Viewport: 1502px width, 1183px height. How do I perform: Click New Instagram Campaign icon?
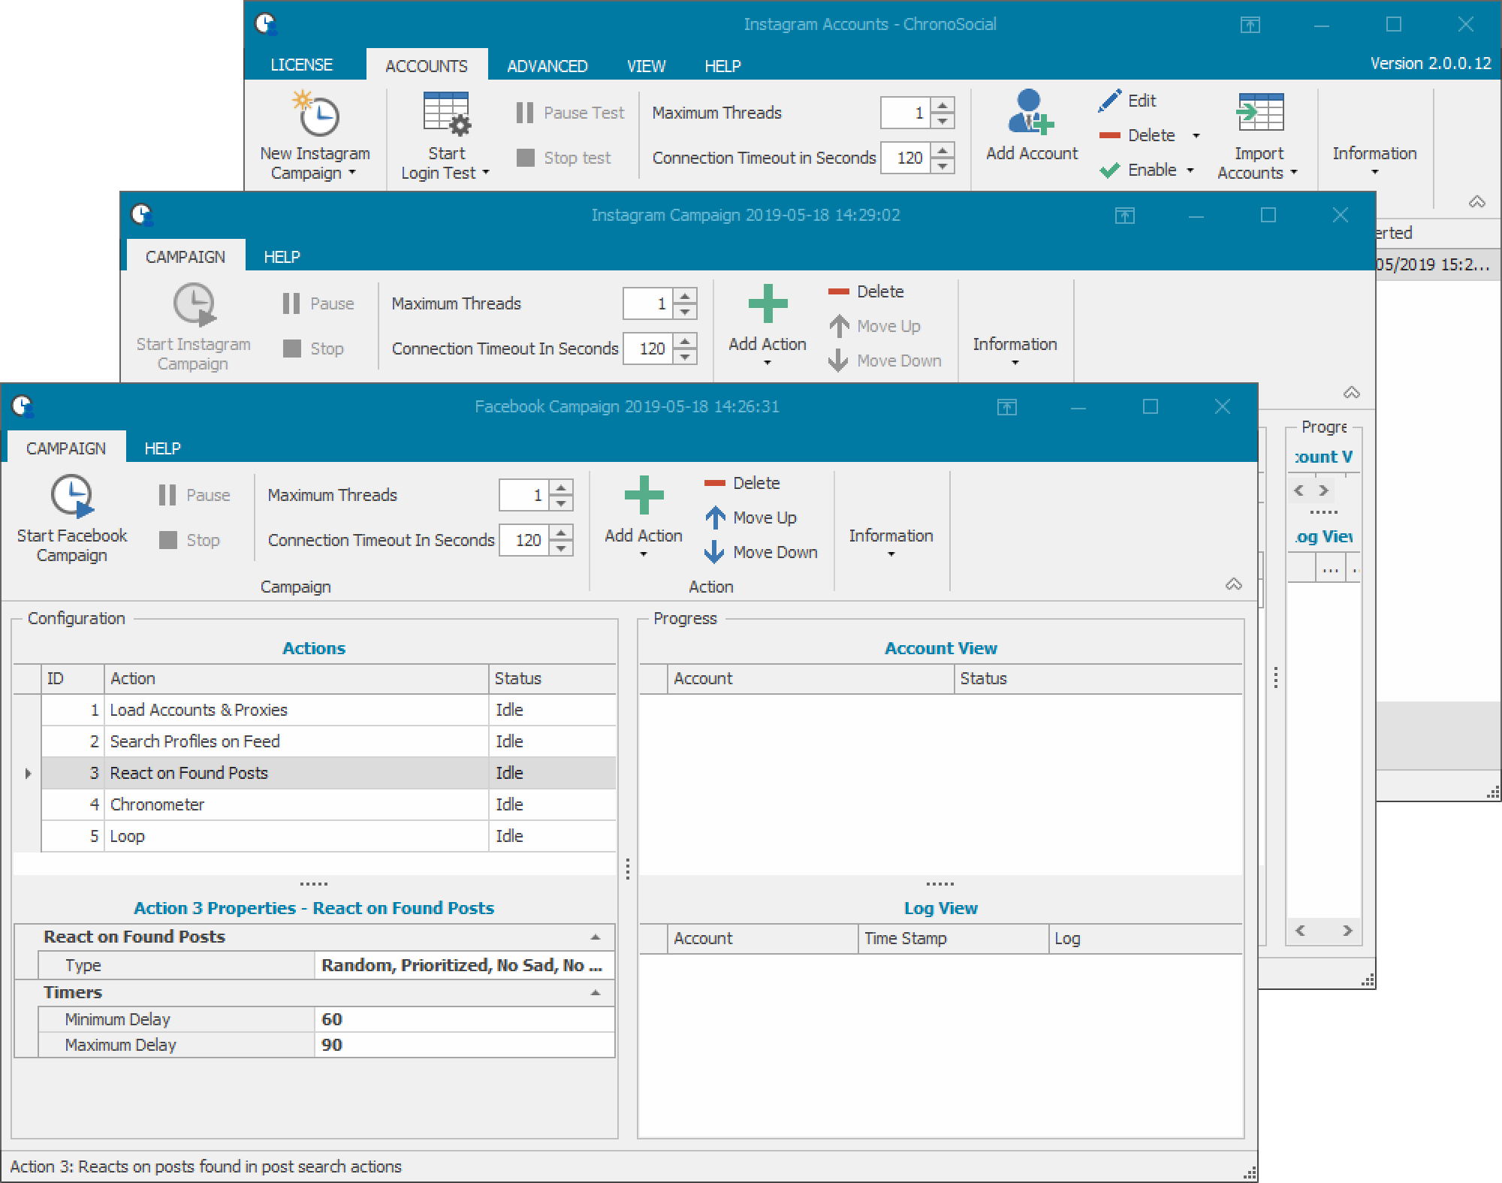point(316,113)
